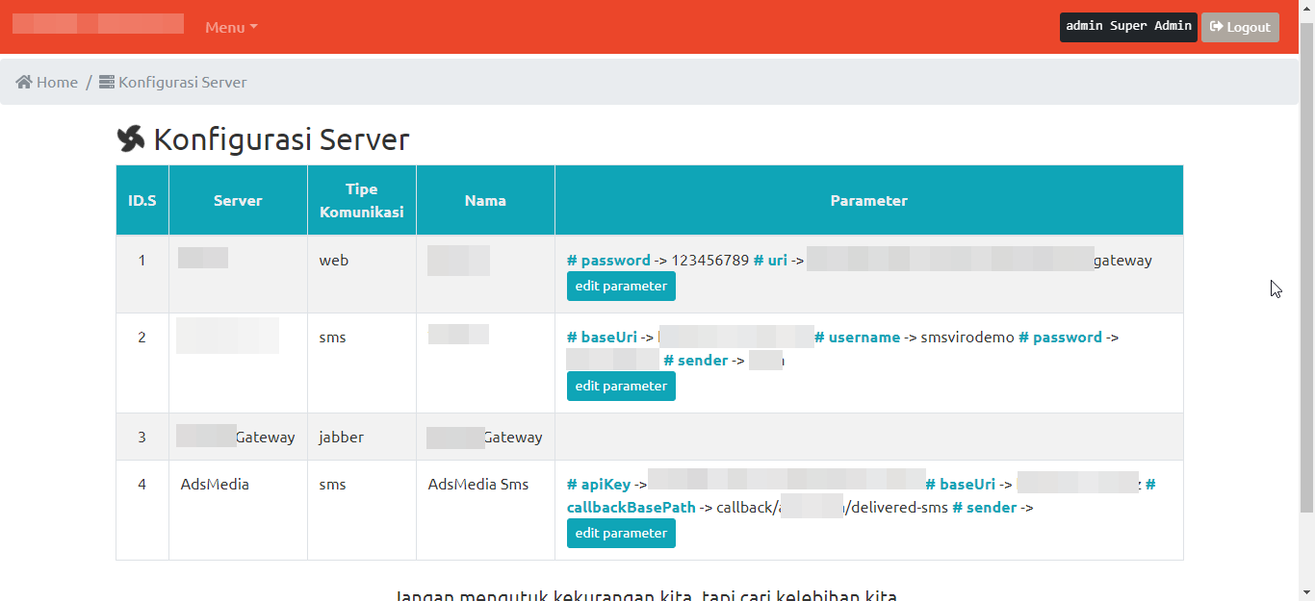Image resolution: width=1315 pixels, height=601 pixels.
Task: Click the house icon in the breadcrumb
Action: [24, 83]
